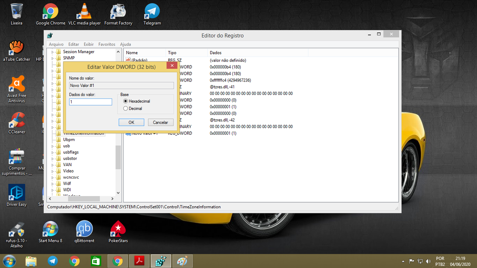Open the volume control in the system tray
Image resolution: width=477 pixels, height=268 pixels.
pos(428,261)
